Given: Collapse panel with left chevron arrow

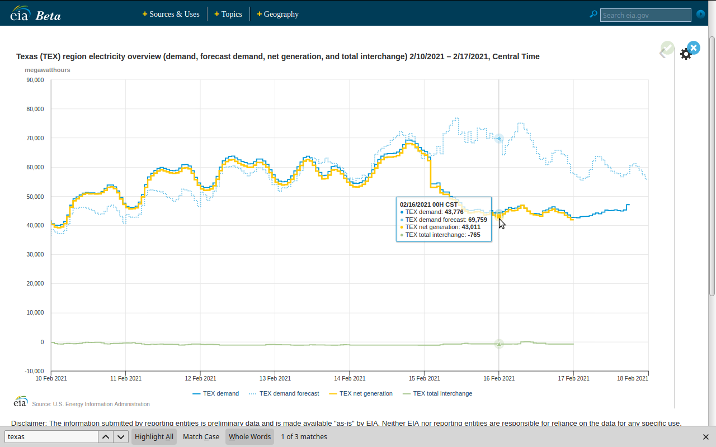Looking at the screenshot, I should (x=662, y=53).
